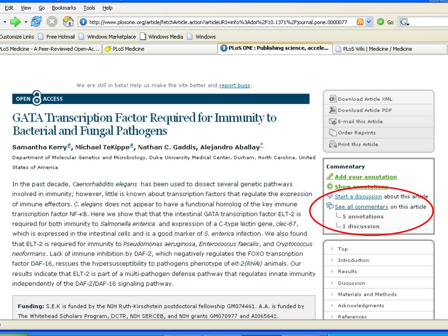Click the plosone.org URL address field
The width and height of the screenshot is (448, 336).
point(218,22)
